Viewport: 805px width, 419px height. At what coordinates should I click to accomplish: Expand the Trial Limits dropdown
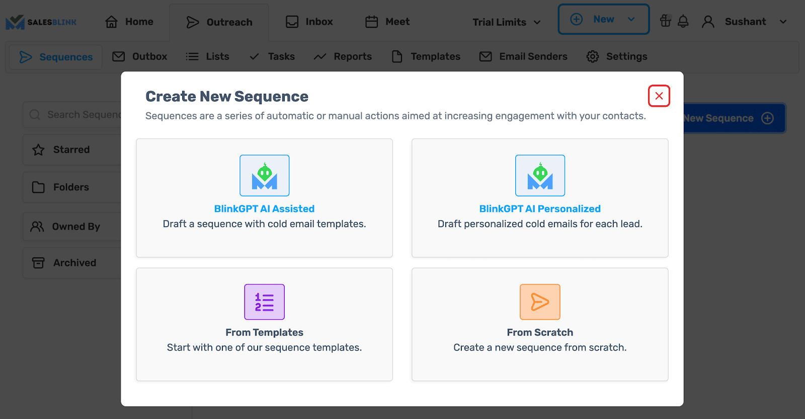507,22
